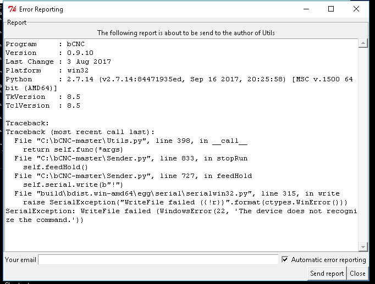Close the dialog using the Close button
The width and height of the screenshot is (375, 284).
tap(357, 274)
